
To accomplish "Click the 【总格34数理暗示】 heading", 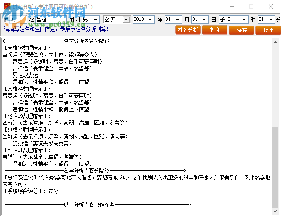I will (x=26, y=130).
